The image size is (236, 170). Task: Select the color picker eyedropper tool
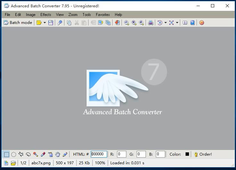[43, 154]
